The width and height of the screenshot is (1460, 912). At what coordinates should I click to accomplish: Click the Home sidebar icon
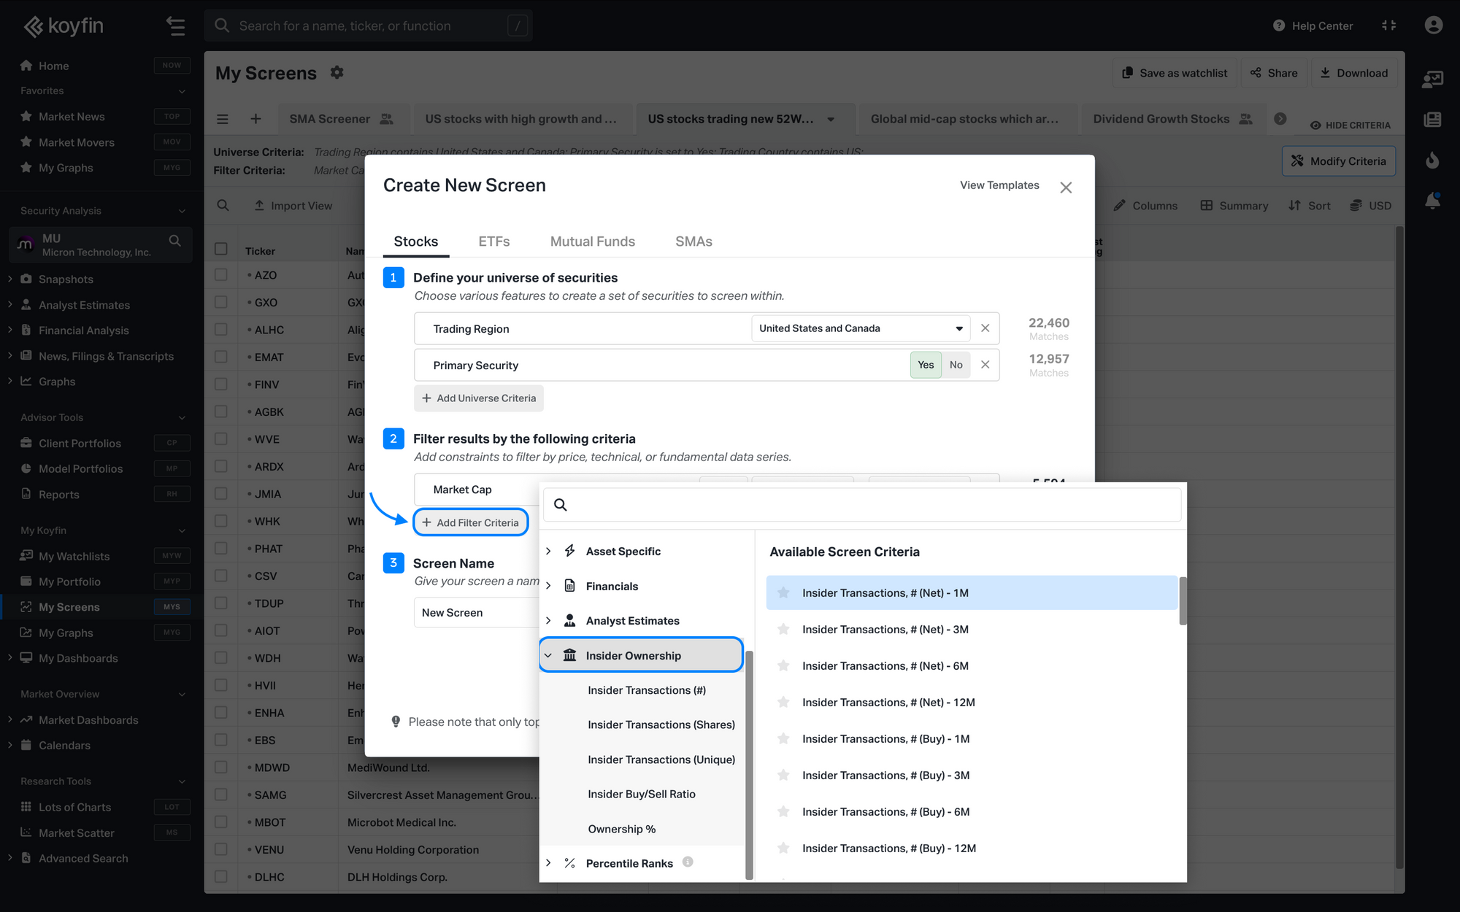(26, 66)
